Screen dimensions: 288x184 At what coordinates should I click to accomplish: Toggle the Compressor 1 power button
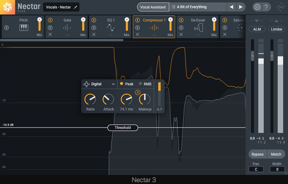138,20
